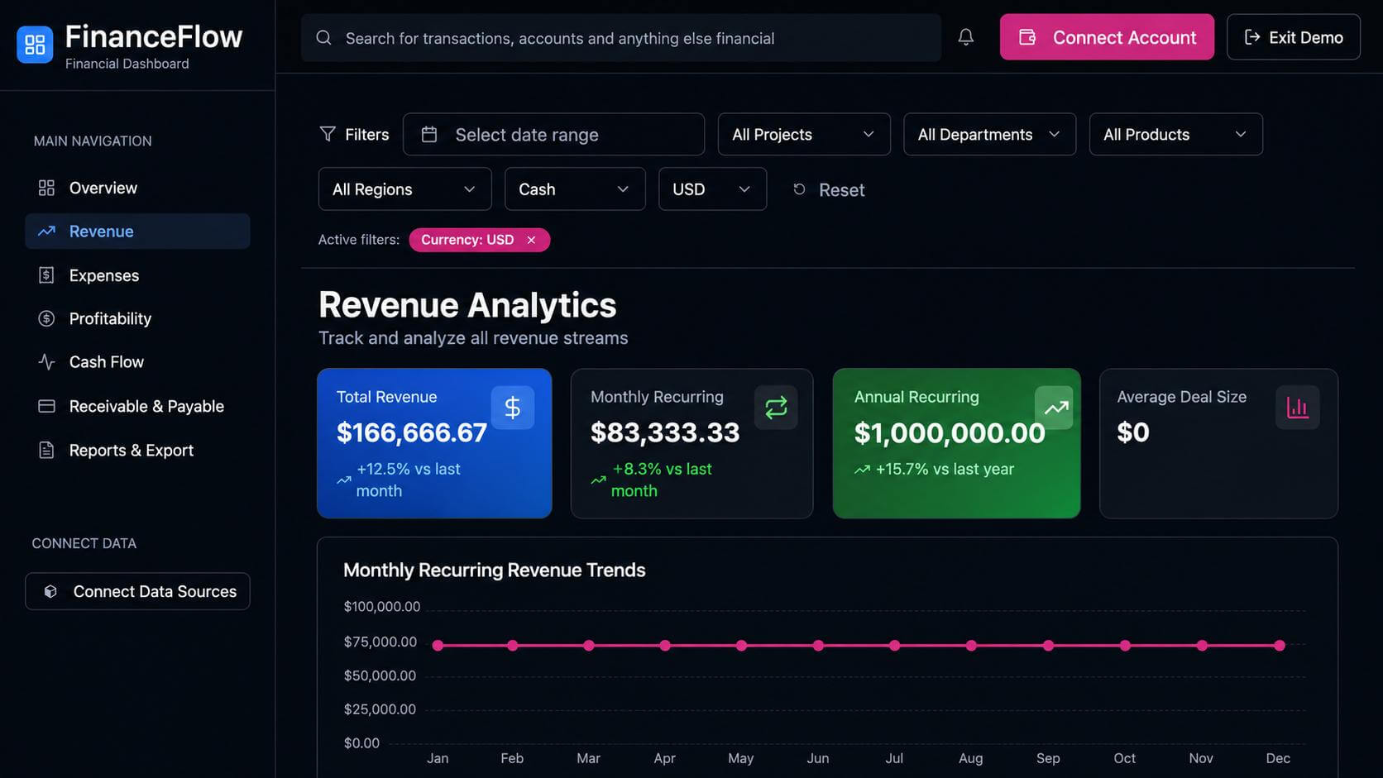Open Reports & Export page
The width and height of the screenshot is (1383, 778).
(137, 450)
